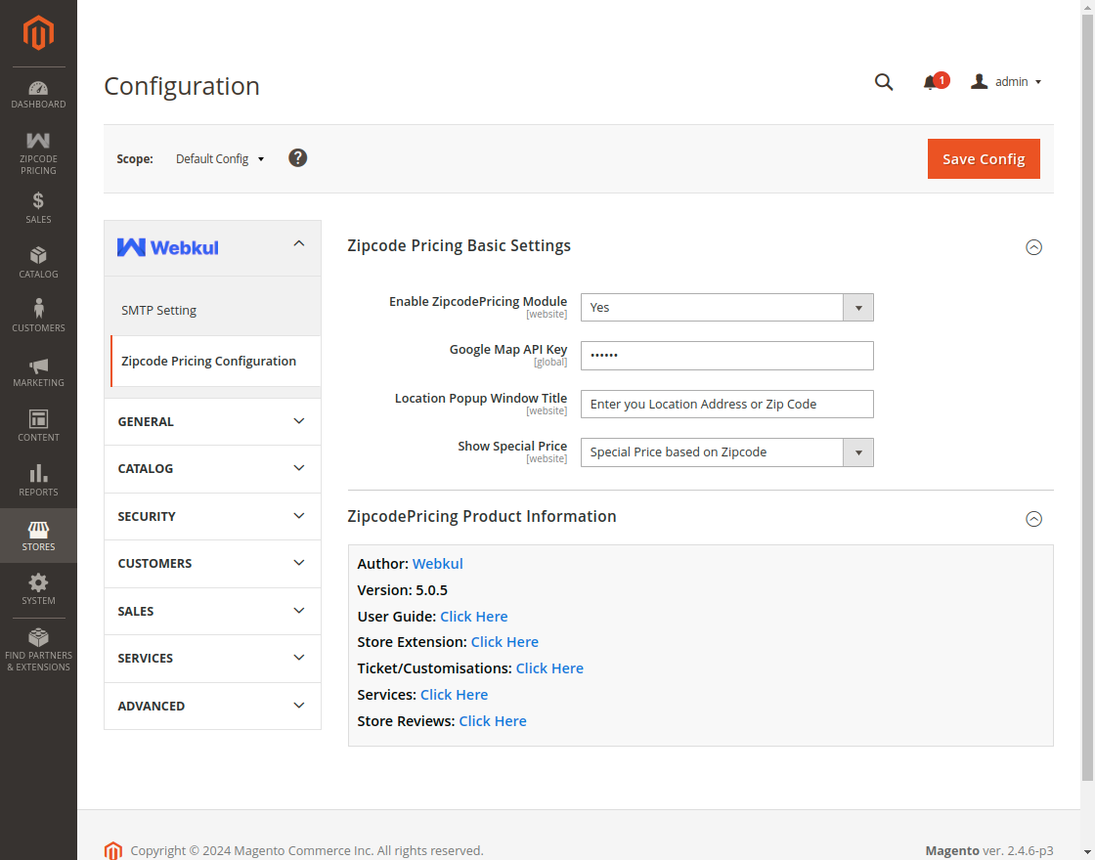The width and height of the screenshot is (1095, 860).
Task: Open the Enable ZipcodePricing Module dropdown
Action: point(727,308)
